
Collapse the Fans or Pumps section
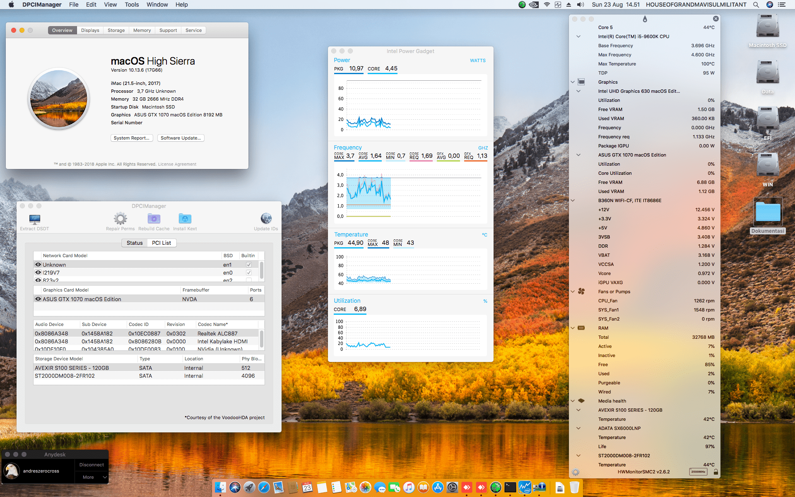click(572, 292)
